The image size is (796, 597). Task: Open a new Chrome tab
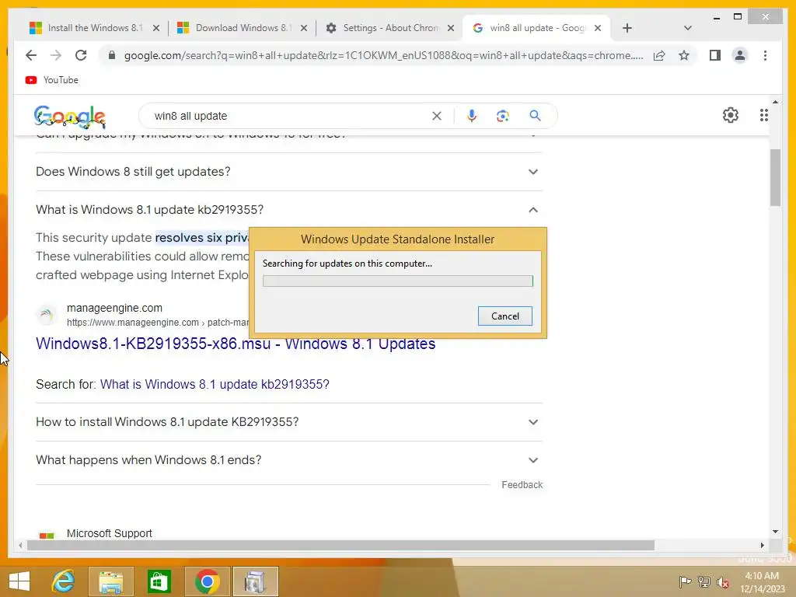(627, 28)
